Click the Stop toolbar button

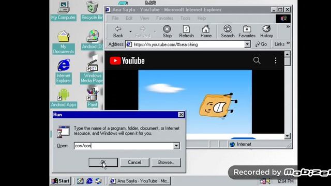(167, 32)
